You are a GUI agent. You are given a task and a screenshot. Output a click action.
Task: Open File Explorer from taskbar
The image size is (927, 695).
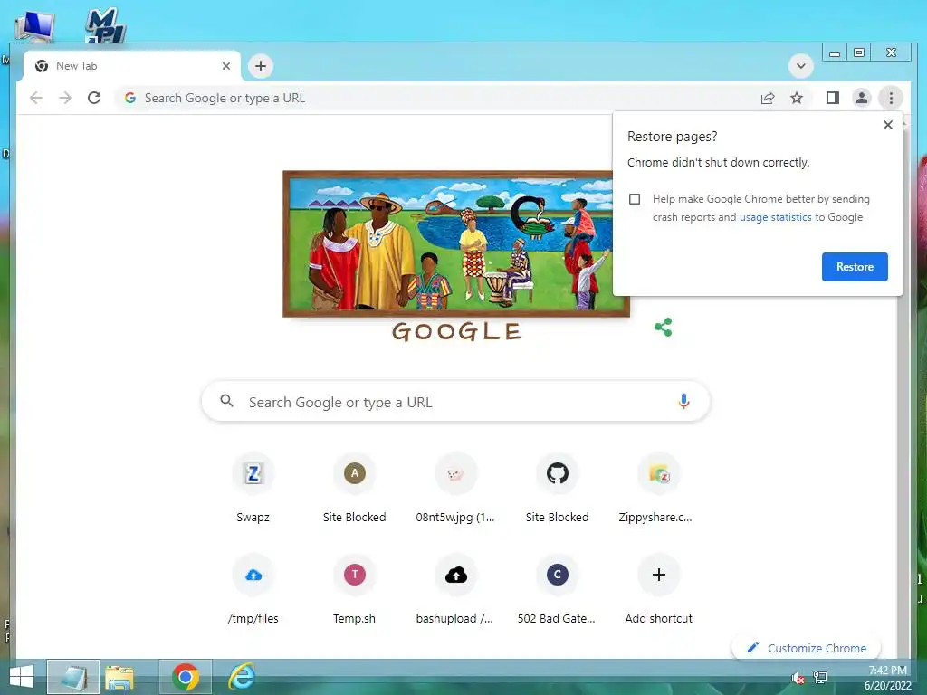pyautogui.click(x=119, y=677)
